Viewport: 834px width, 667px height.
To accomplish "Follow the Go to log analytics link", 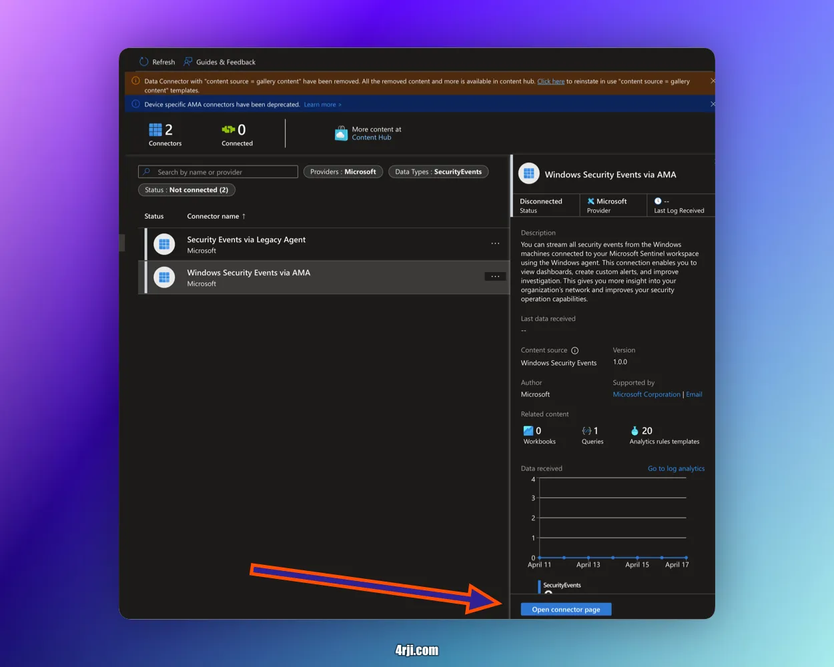I will click(x=676, y=468).
